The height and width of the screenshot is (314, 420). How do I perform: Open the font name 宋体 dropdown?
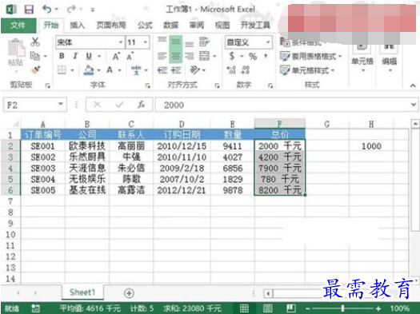point(121,42)
